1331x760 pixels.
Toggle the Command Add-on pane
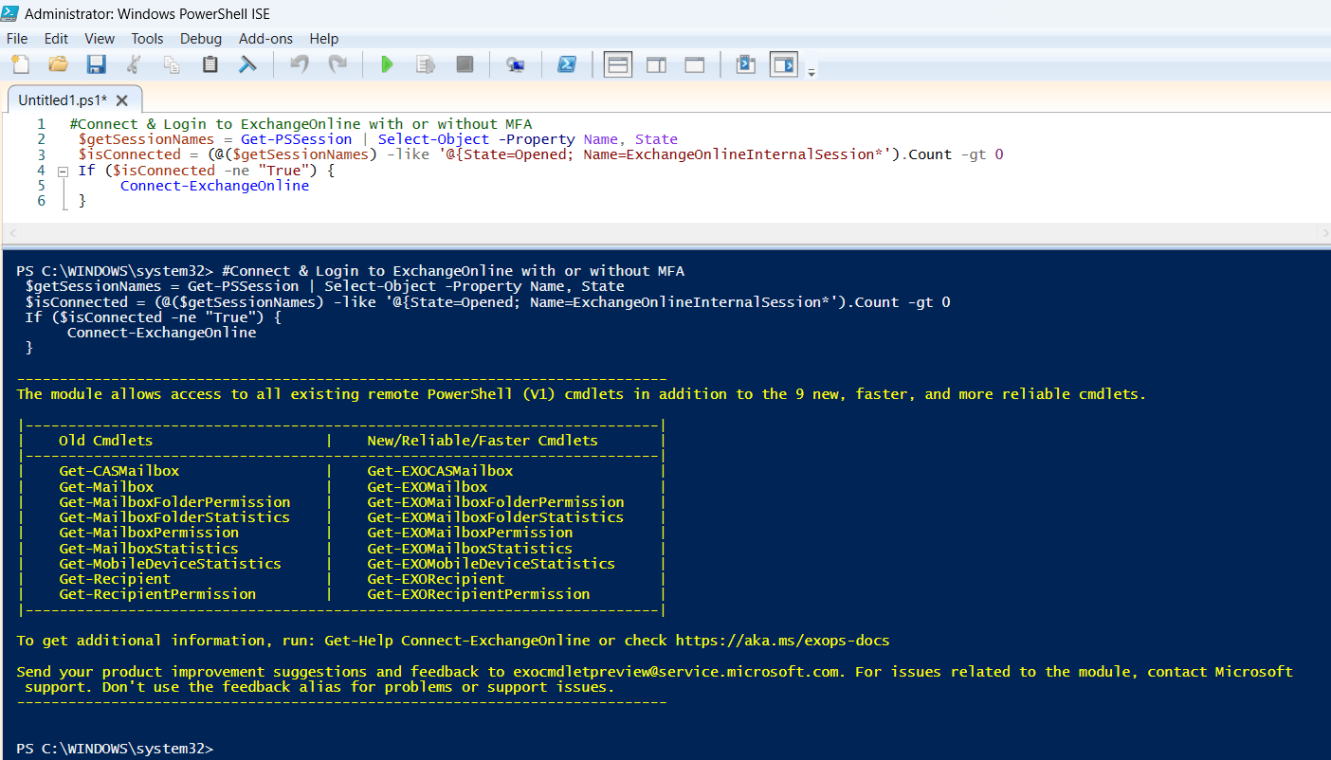click(784, 64)
